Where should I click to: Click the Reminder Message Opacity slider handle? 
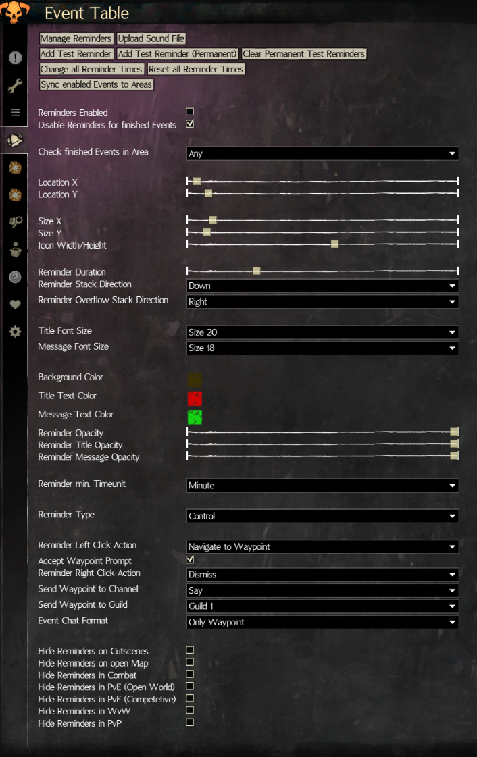pyautogui.click(x=454, y=456)
